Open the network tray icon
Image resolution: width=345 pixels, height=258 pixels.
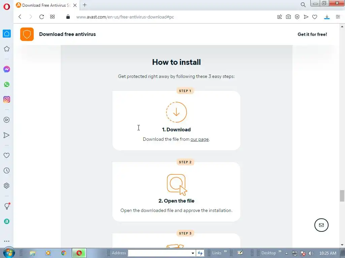[x=294, y=253]
